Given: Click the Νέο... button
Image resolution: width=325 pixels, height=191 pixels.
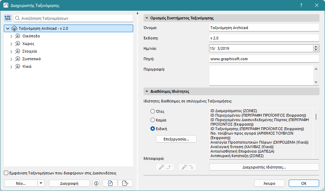Looking at the screenshot, I should tap(21, 183).
